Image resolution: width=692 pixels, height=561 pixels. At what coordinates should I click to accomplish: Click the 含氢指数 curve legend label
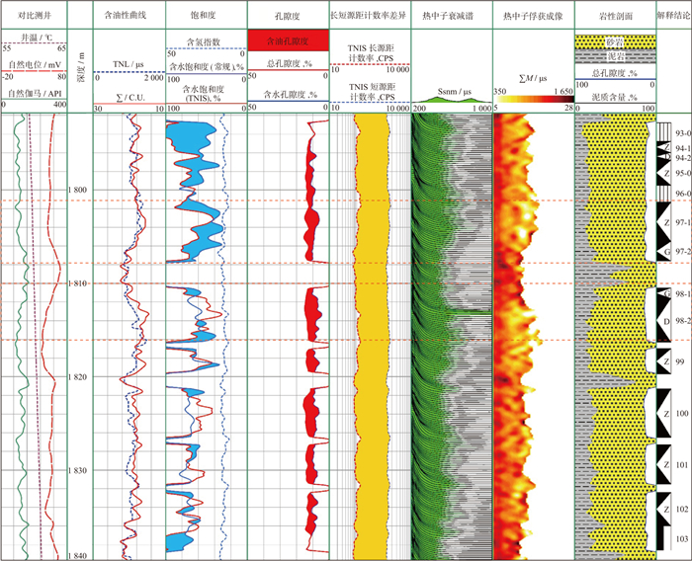[203, 42]
